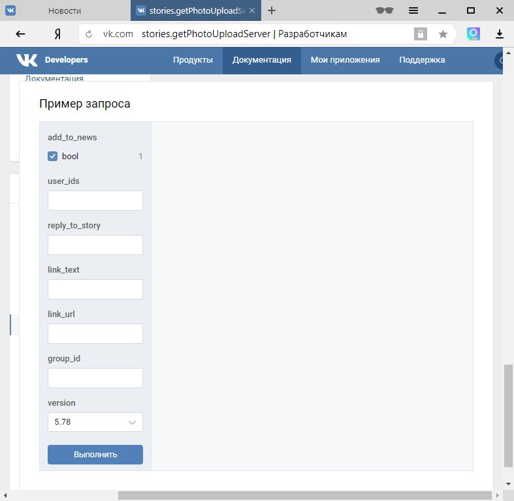Click the vertical scrollbar thumb
514x501 pixels.
(508, 416)
